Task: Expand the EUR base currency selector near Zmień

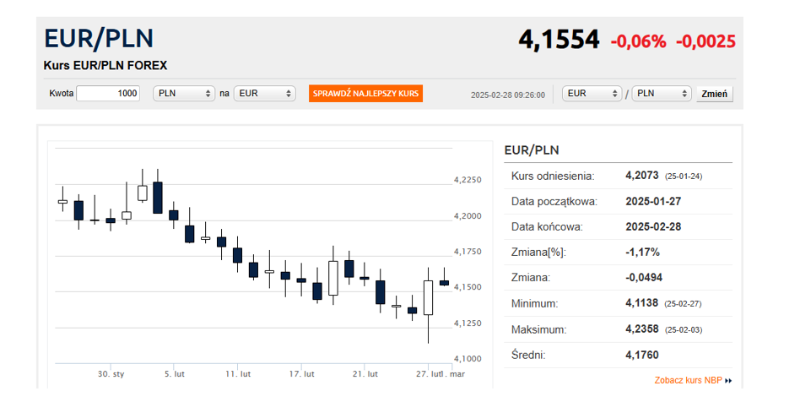Action: pos(592,94)
